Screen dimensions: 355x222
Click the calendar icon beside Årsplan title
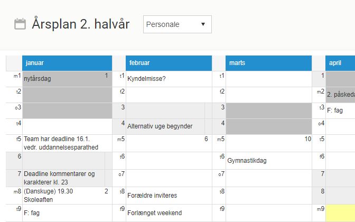pyautogui.click(x=20, y=24)
